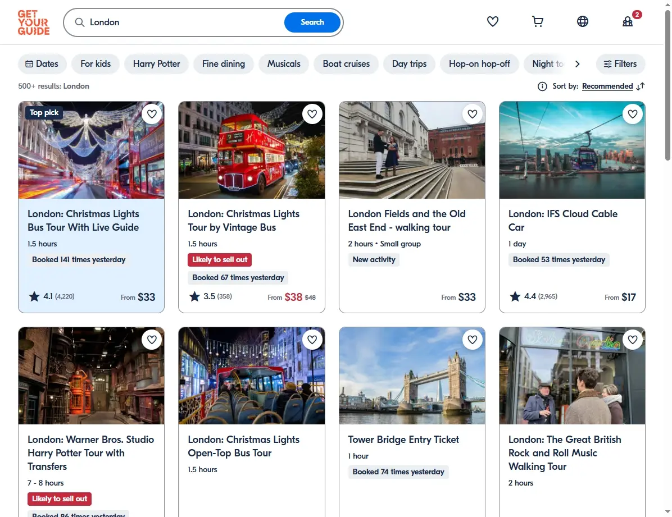Screen dimensions: 672x517
Task: Open Warner Bros. Studio Harry Potter Tour title
Action: click(x=91, y=453)
